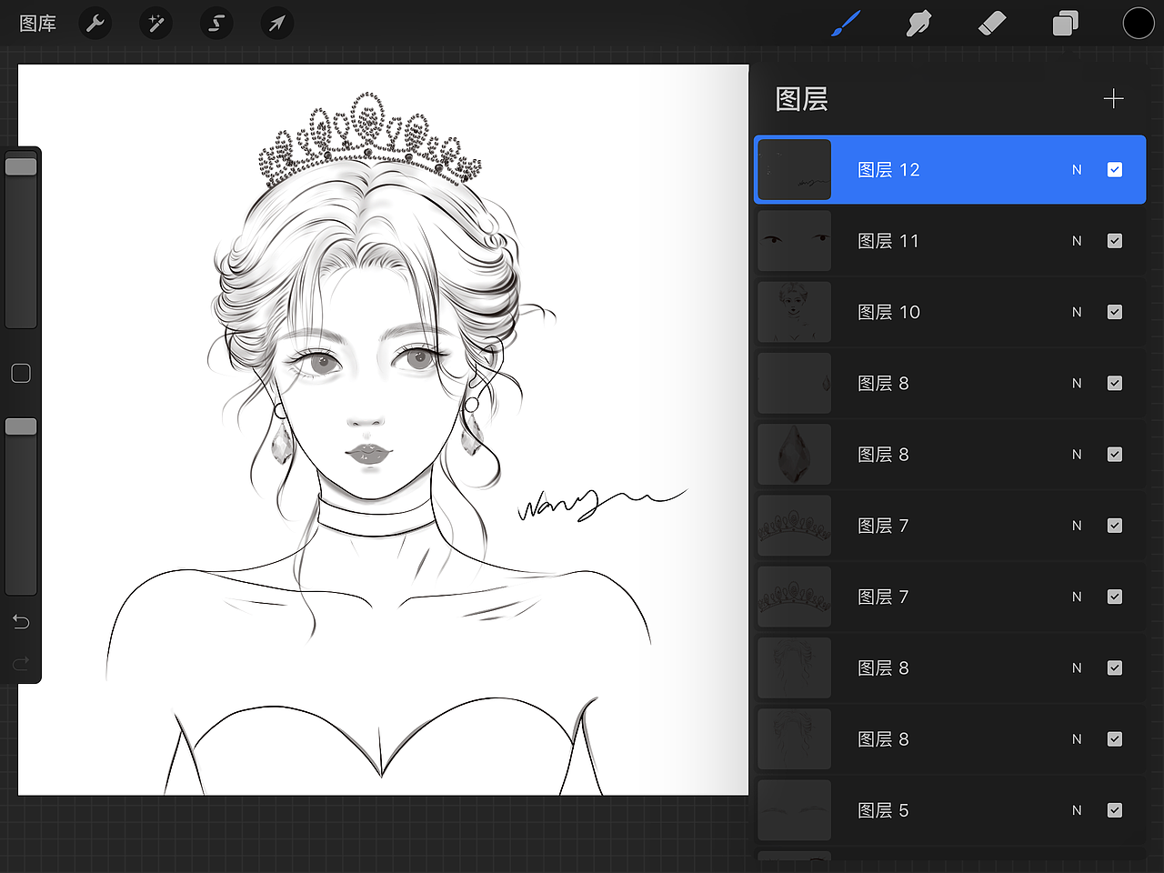Expand blend mode N for 图层 5
The image size is (1164, 873).
pos(1077,810)
